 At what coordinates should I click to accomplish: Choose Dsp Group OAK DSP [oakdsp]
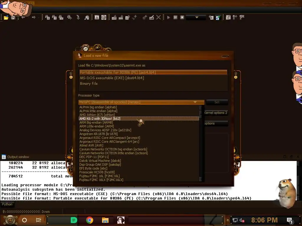139,164
